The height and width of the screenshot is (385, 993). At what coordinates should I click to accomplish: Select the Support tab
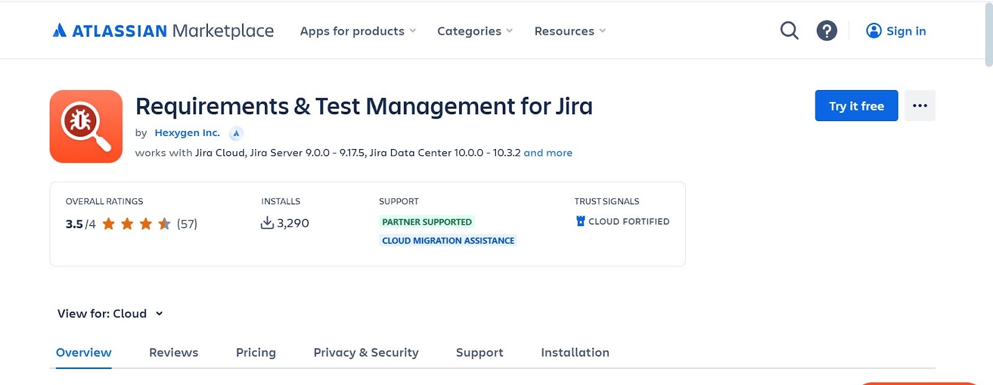coord(480,352)
